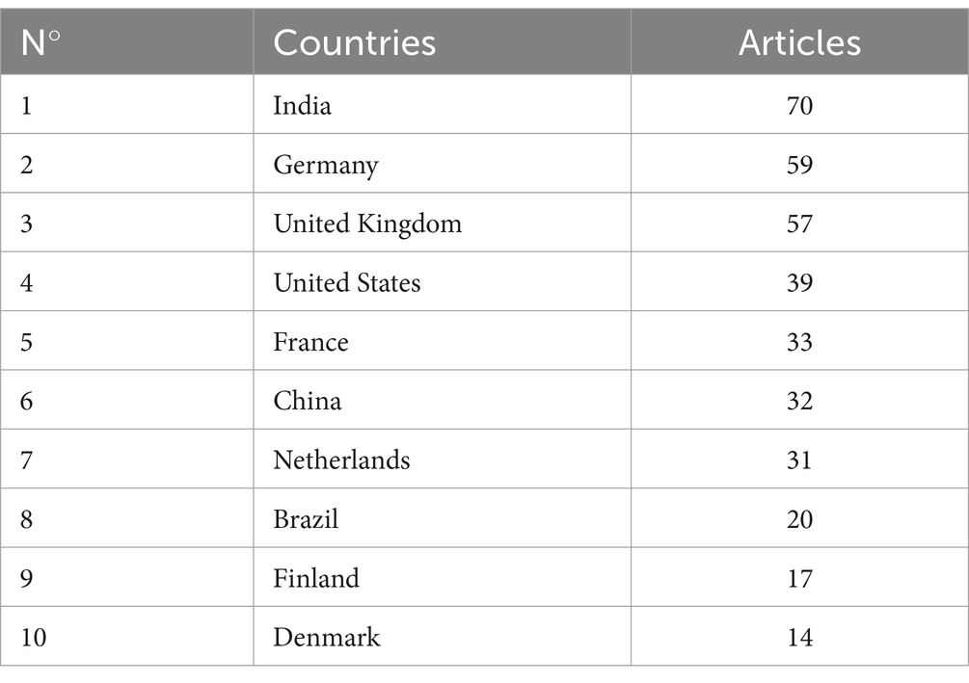Click the article count 70
The width and height of the screenshot is (969, 683).
coord(799,106)
